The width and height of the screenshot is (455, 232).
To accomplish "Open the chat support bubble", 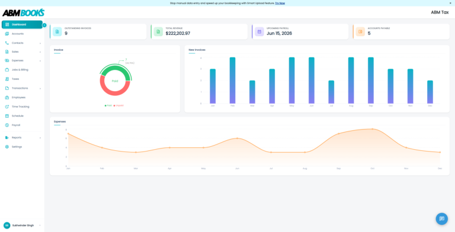I will point(441,218).
